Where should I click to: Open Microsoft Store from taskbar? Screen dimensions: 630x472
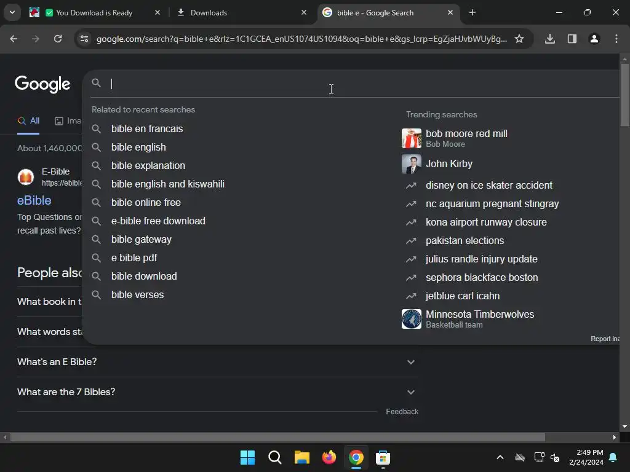click(x=383, y=457)
